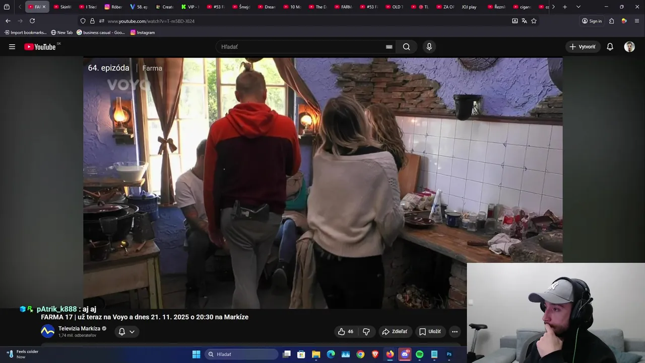Switch to the SkinW tab
Image resolution: width=645 pixels, height=363 pixels.
coord(62,7)
